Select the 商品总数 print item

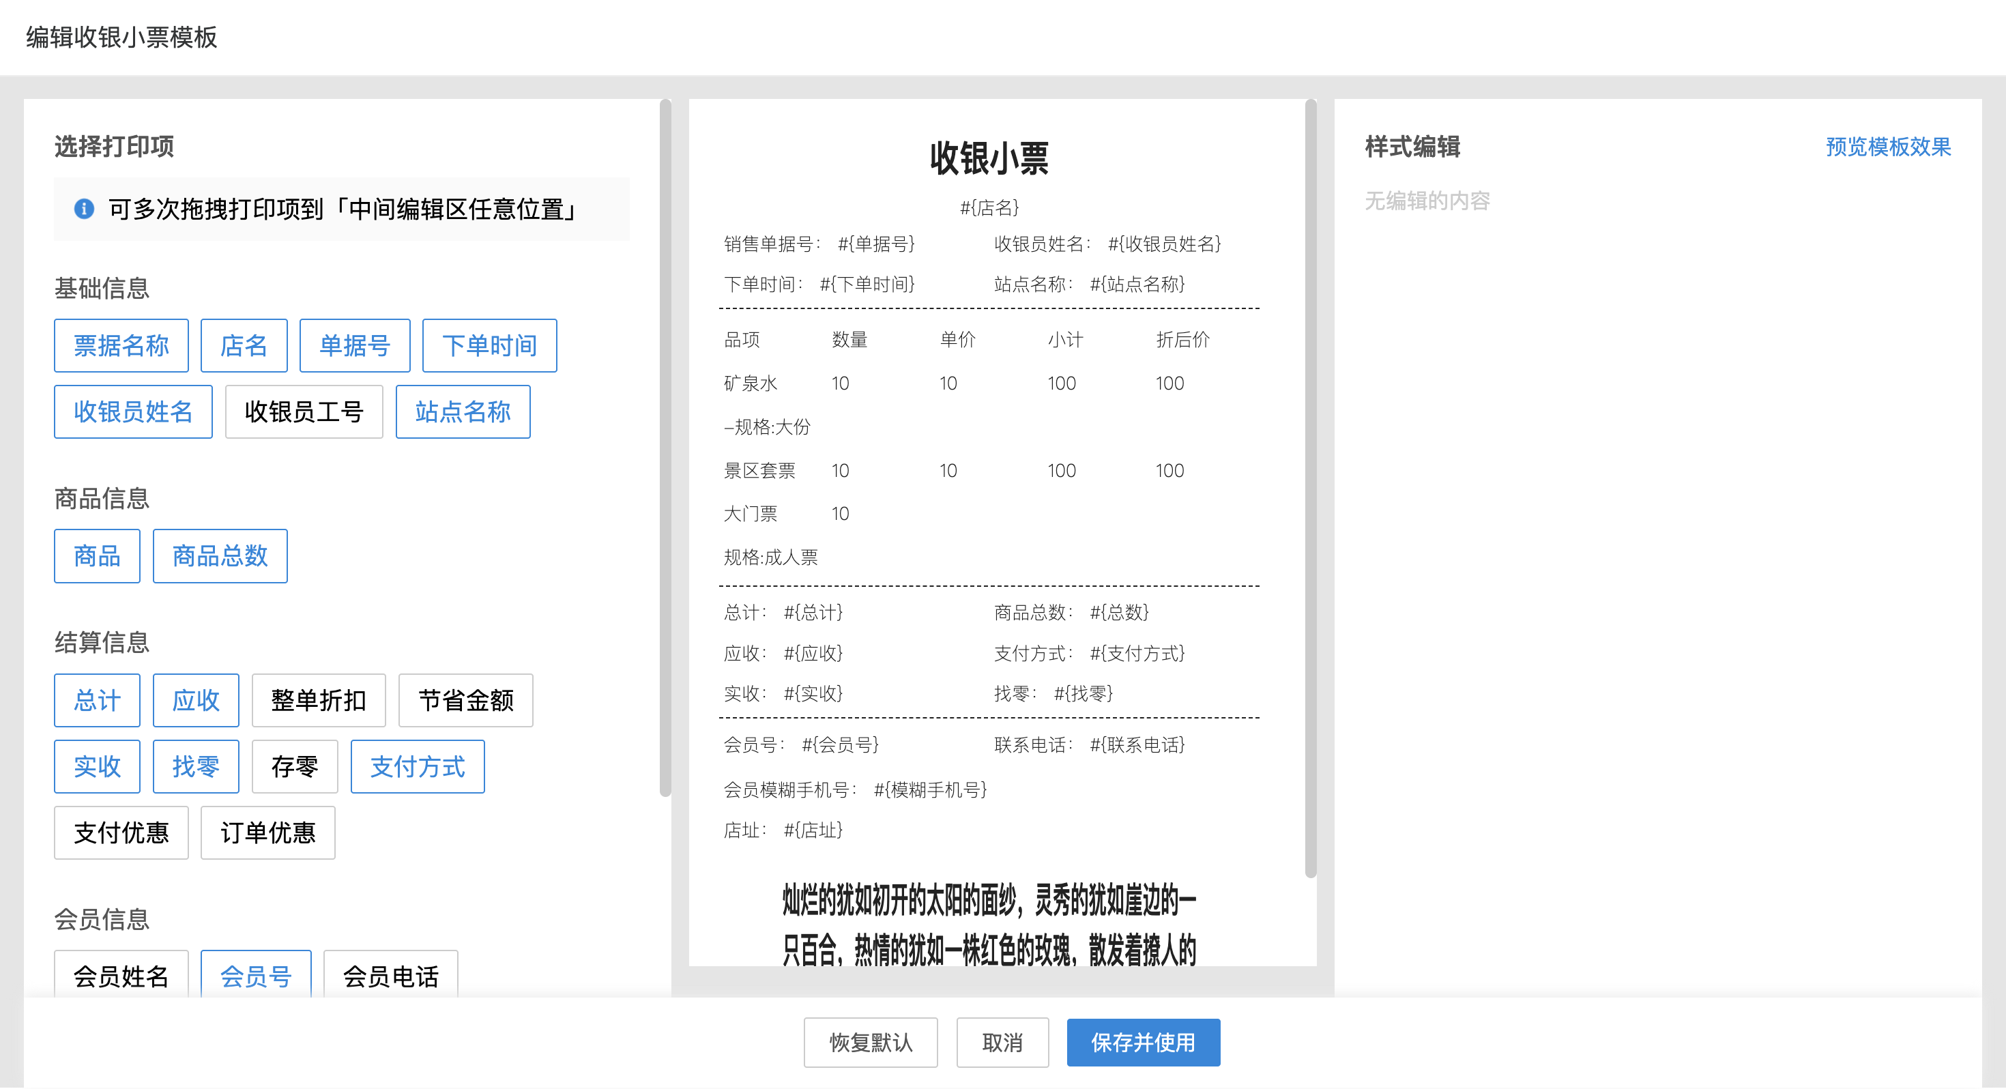click(x=220, y=555)
